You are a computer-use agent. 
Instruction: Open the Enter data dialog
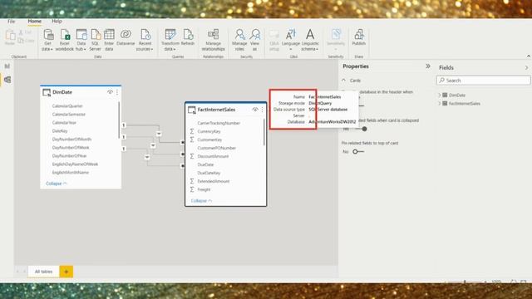(109, 40)
